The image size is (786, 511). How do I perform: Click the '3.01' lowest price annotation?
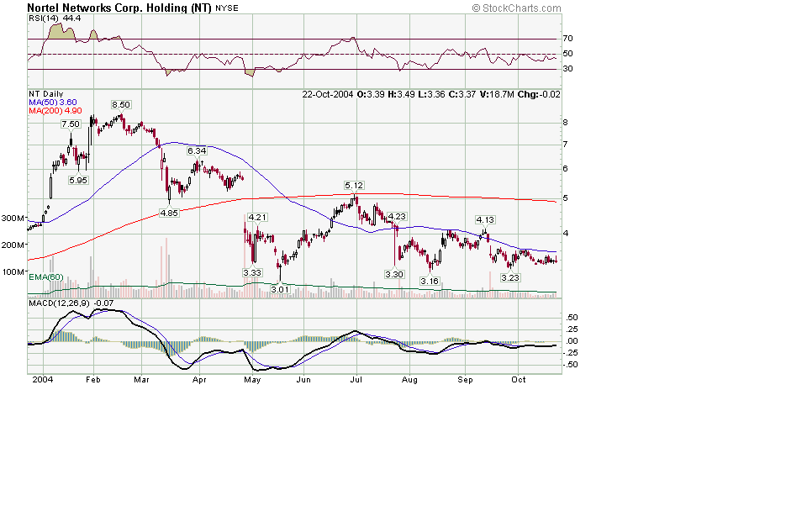pyautogui.click(x=280, y=290)
